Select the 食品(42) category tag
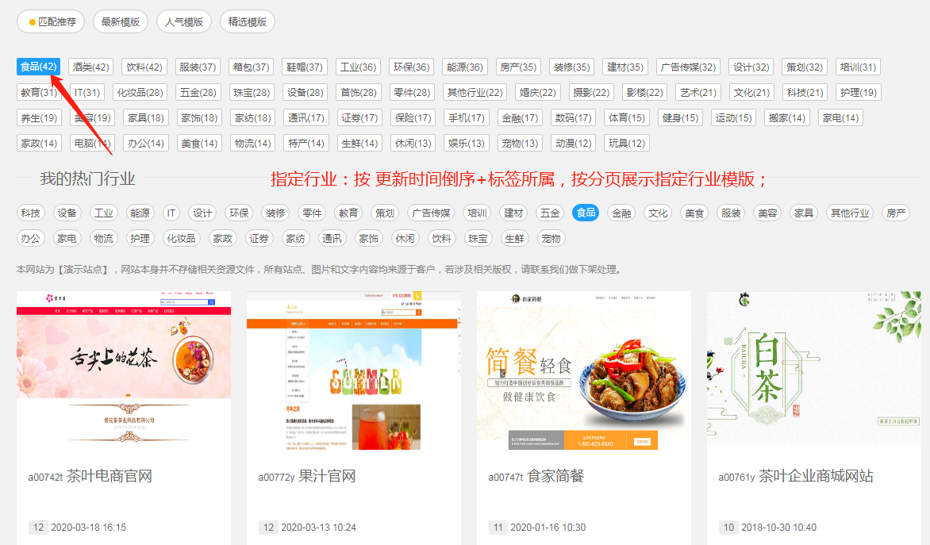The width and height of the screenshot is (930, 545). click(x=38, y=67)
